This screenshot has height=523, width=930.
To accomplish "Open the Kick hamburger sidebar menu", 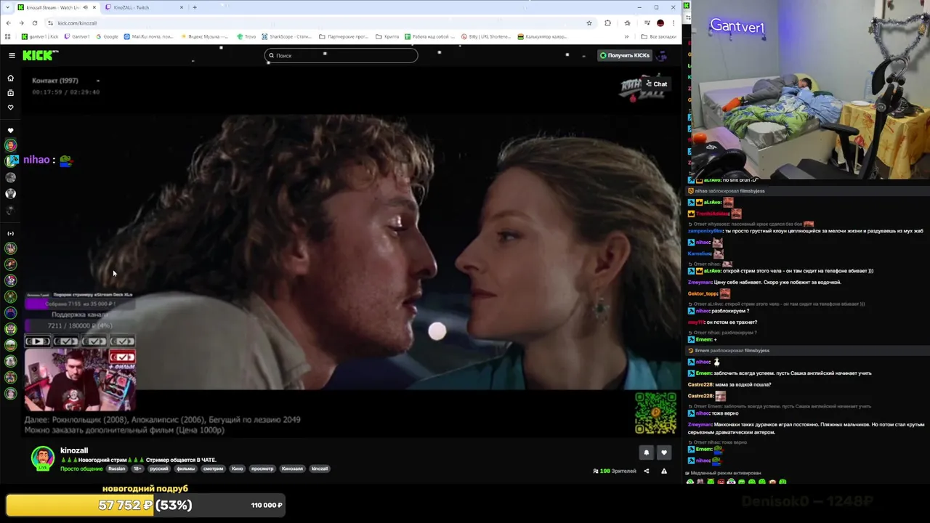I will [12, 55].
